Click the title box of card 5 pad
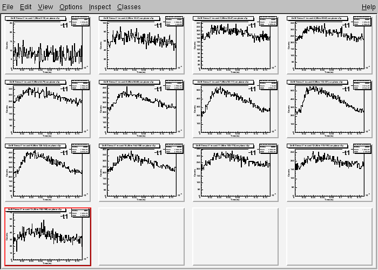378x270 pixels. click(36, 82)
